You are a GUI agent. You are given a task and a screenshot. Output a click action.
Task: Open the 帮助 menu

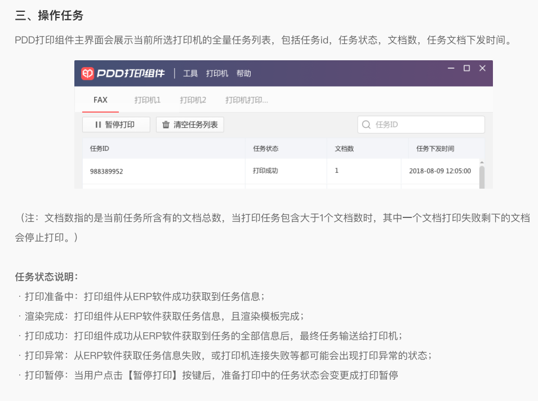tap(243, 73)
